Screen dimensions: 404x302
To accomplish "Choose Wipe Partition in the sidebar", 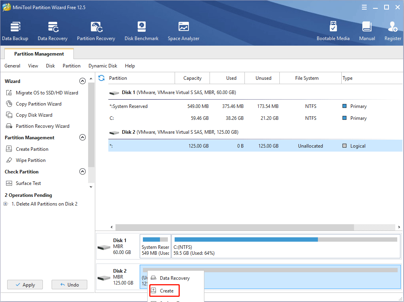I will (x=25, y=160).
